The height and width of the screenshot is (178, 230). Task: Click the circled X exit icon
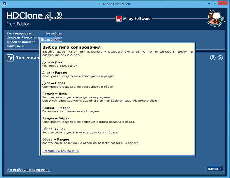pos(220,58)
